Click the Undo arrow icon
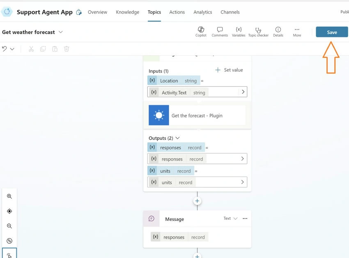Viewport: 349px width, 258px height. [x=5, y=49]
